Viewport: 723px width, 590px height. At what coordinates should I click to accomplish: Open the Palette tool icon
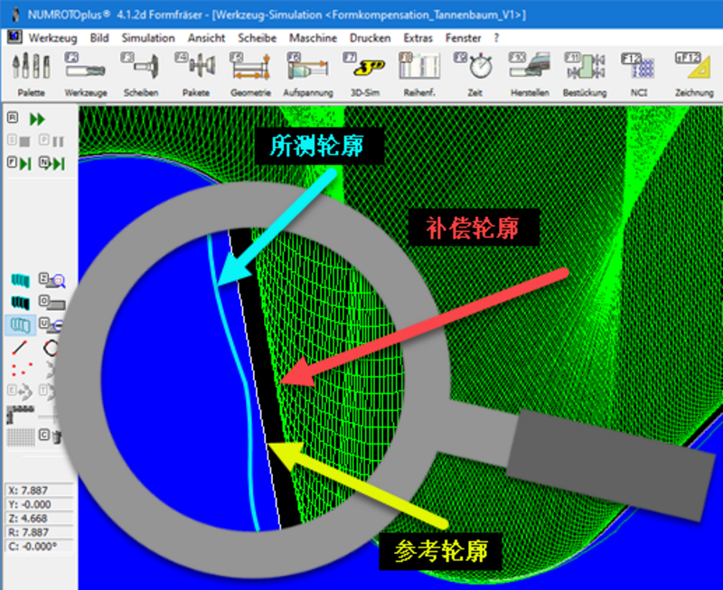[31, 70]
